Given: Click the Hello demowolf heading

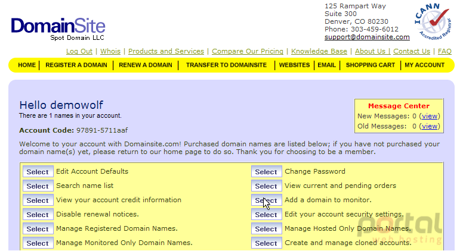Looking at the screenshot, I should click(61, 105).
